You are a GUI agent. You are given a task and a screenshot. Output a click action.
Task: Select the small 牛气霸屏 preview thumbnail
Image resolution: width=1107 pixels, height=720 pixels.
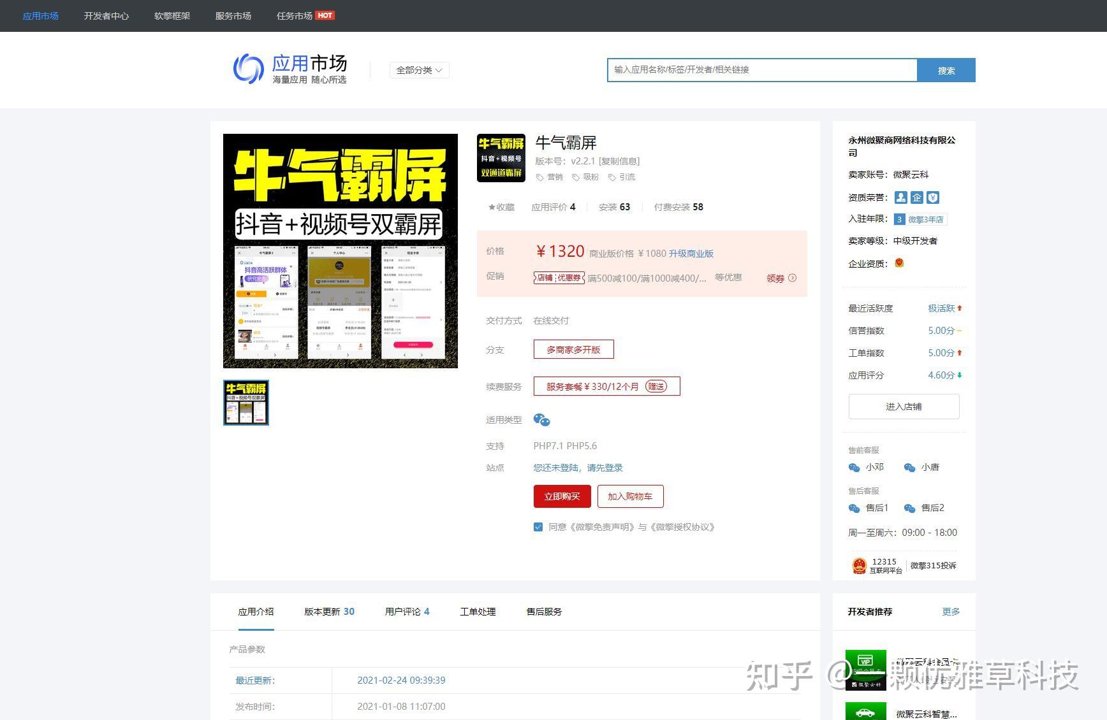[x=246, y=403]
